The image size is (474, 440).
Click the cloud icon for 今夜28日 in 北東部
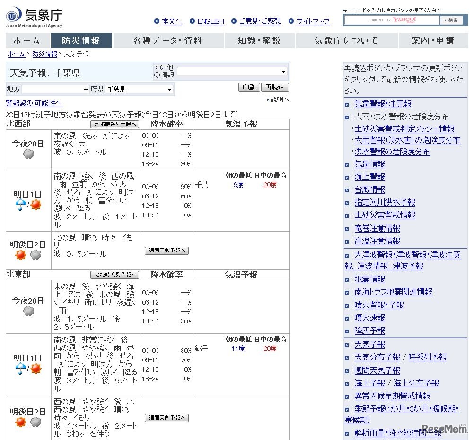(x=28, y=312)
